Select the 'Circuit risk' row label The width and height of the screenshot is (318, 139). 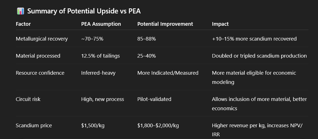coord(28,99)
